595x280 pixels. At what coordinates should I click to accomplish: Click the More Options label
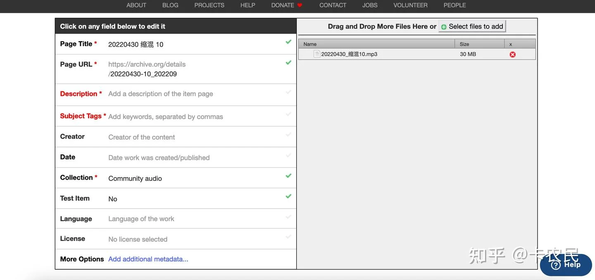point(82,259)
